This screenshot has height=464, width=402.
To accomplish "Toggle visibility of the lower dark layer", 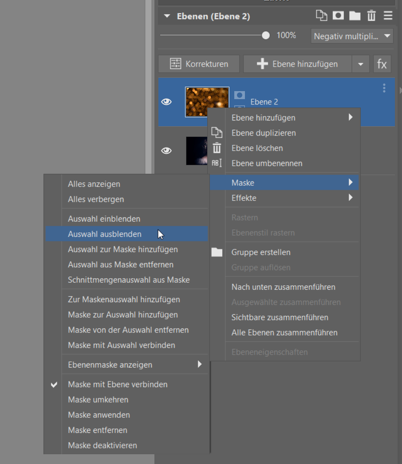I will [x=166, y=151].
